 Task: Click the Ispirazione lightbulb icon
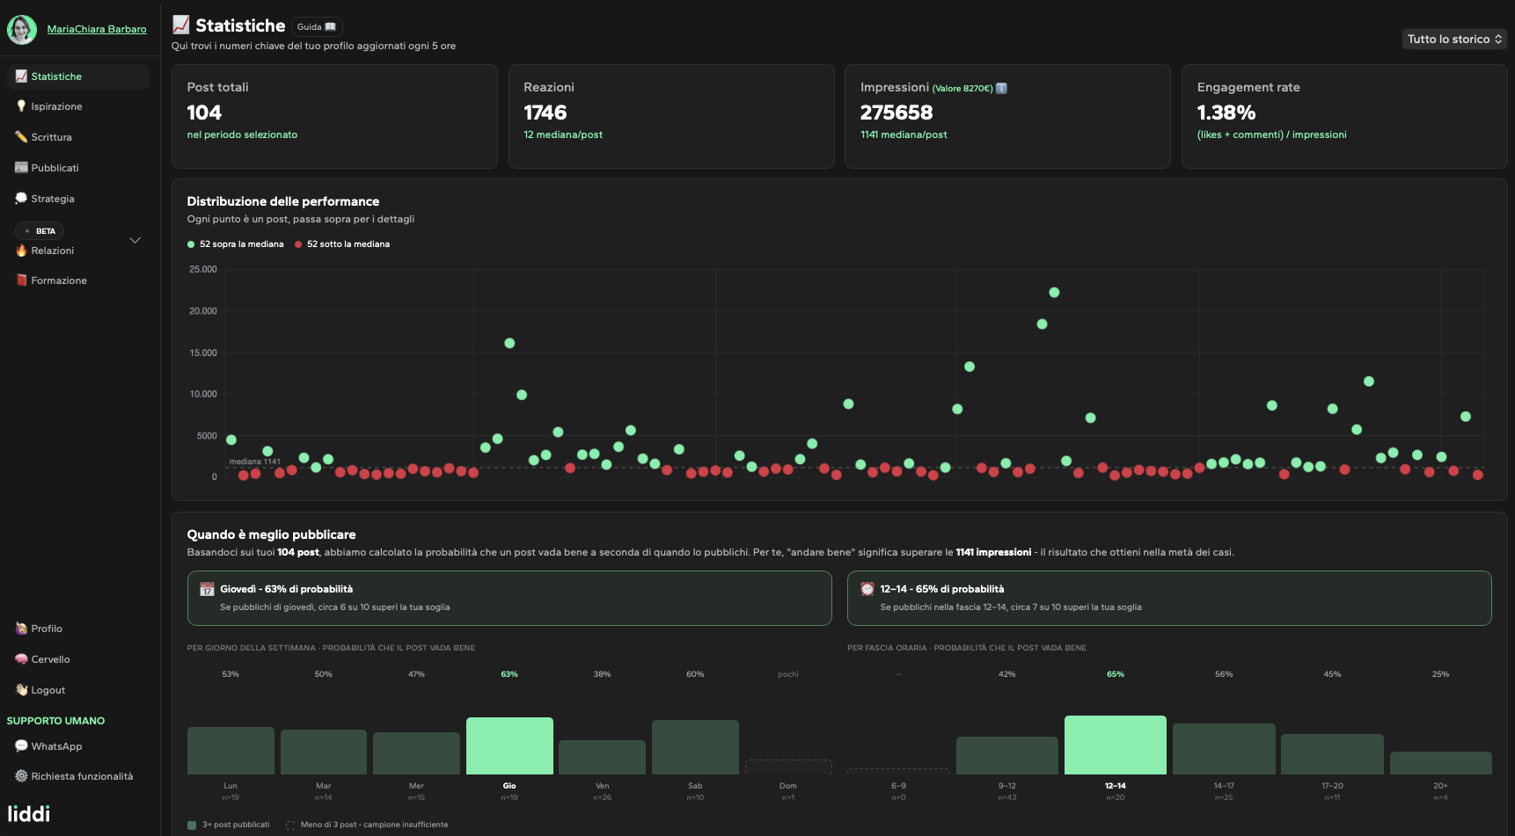(x=21, y=106)
